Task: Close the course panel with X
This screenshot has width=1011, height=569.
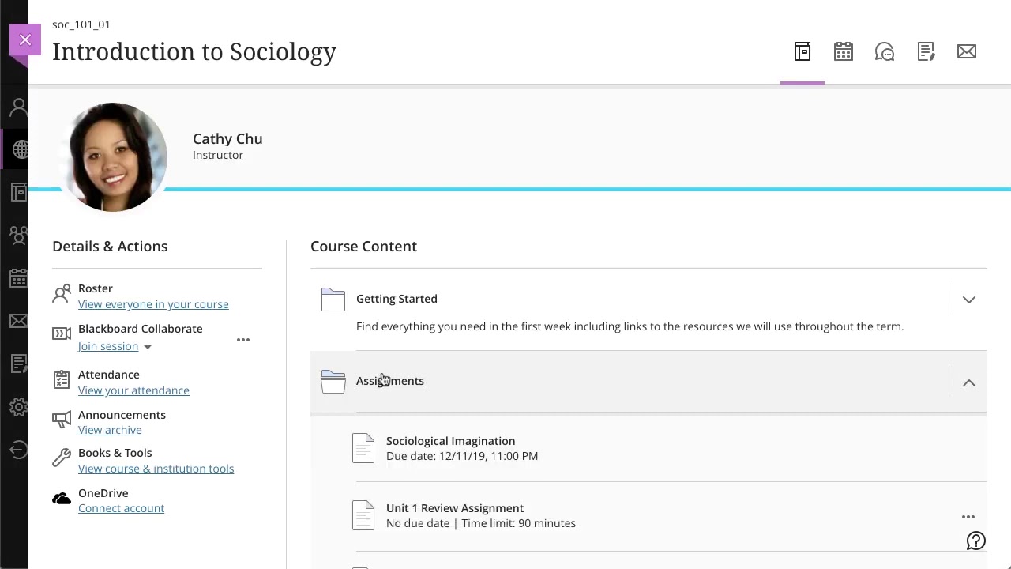Action: point(25,40)
